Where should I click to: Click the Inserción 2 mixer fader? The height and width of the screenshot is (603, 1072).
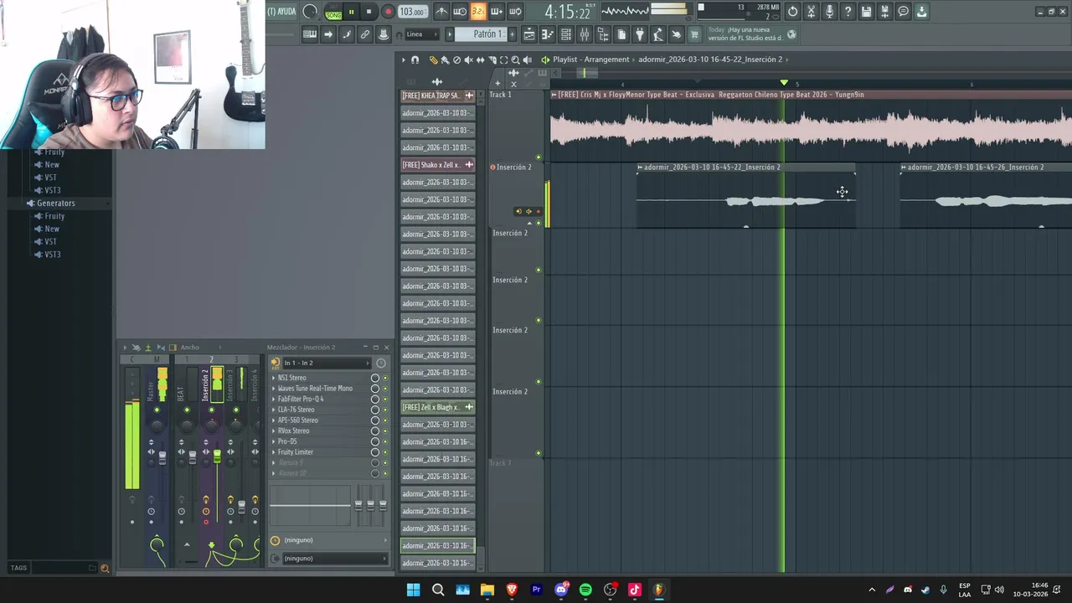click(217, 456)
